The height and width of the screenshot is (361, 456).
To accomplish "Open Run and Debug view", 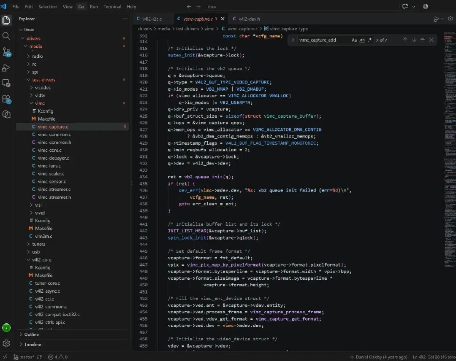I will [6, 68].
